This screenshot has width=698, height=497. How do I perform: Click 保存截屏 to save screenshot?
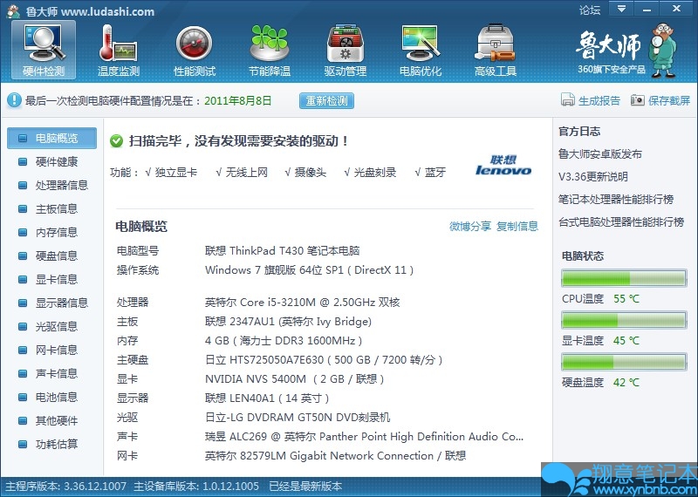tap(660, 100)
